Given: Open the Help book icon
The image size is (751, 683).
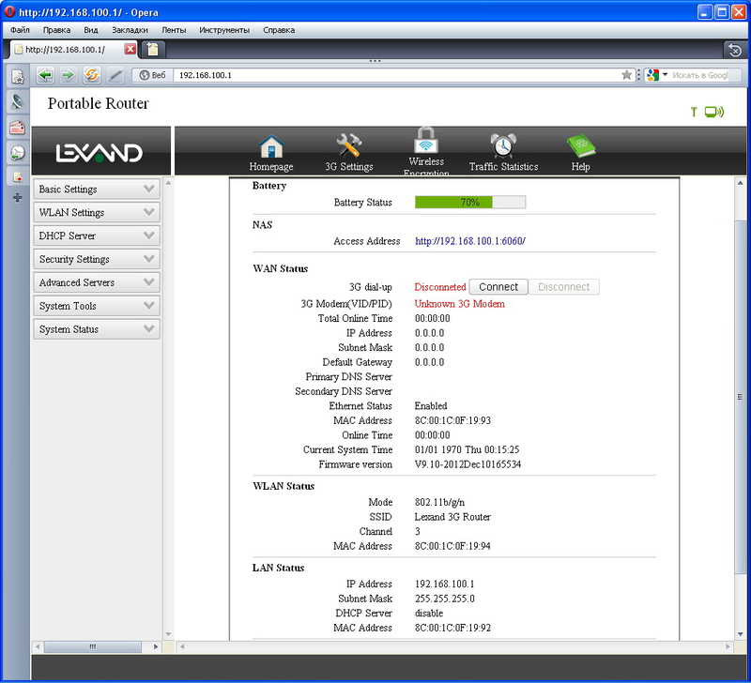Looking at the screenshot, I should click(580, 145).
